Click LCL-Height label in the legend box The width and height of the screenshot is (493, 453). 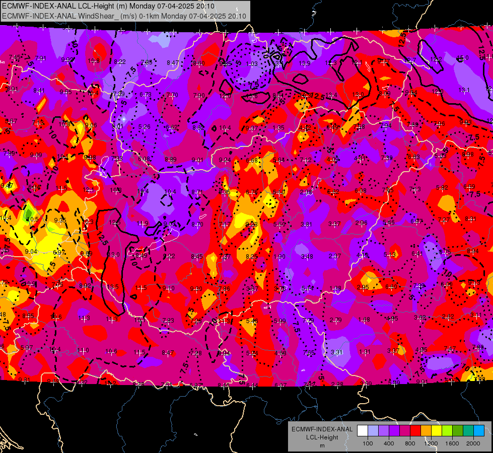coord(322,437)
